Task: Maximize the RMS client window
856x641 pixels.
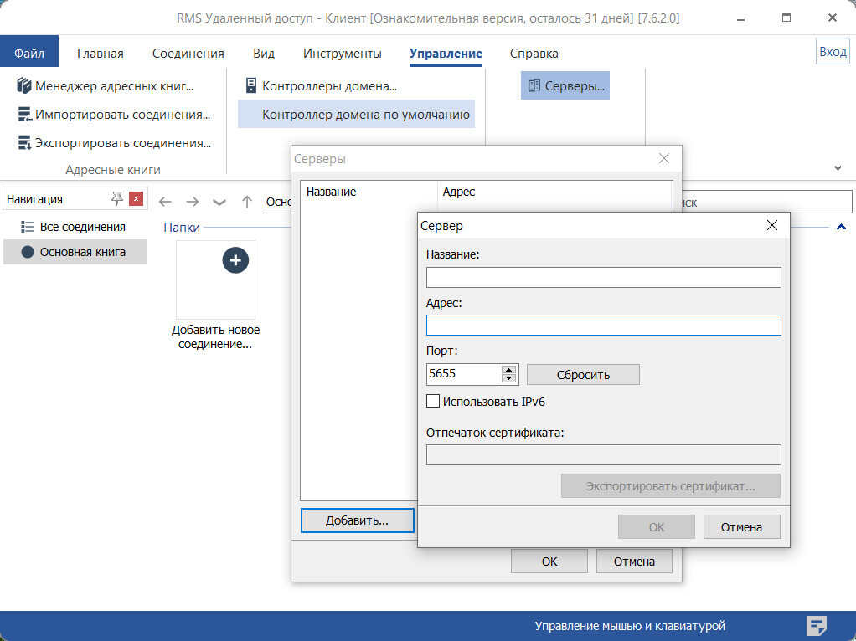Action: [x=786, y=18]
